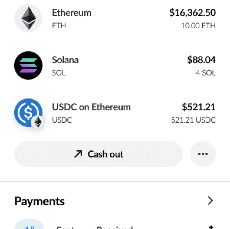Image resolution: width=230 pixels, height=229 pixels.
Task: Click the Ethereum diamond logo icon
Action: tap(28, 18)
